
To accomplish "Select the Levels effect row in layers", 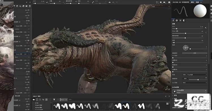I will point(22,29).
